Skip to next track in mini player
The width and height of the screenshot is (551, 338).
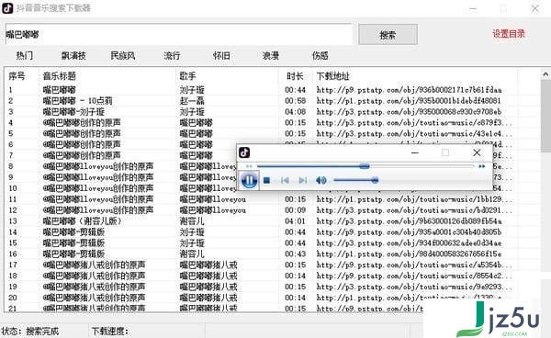302,181
